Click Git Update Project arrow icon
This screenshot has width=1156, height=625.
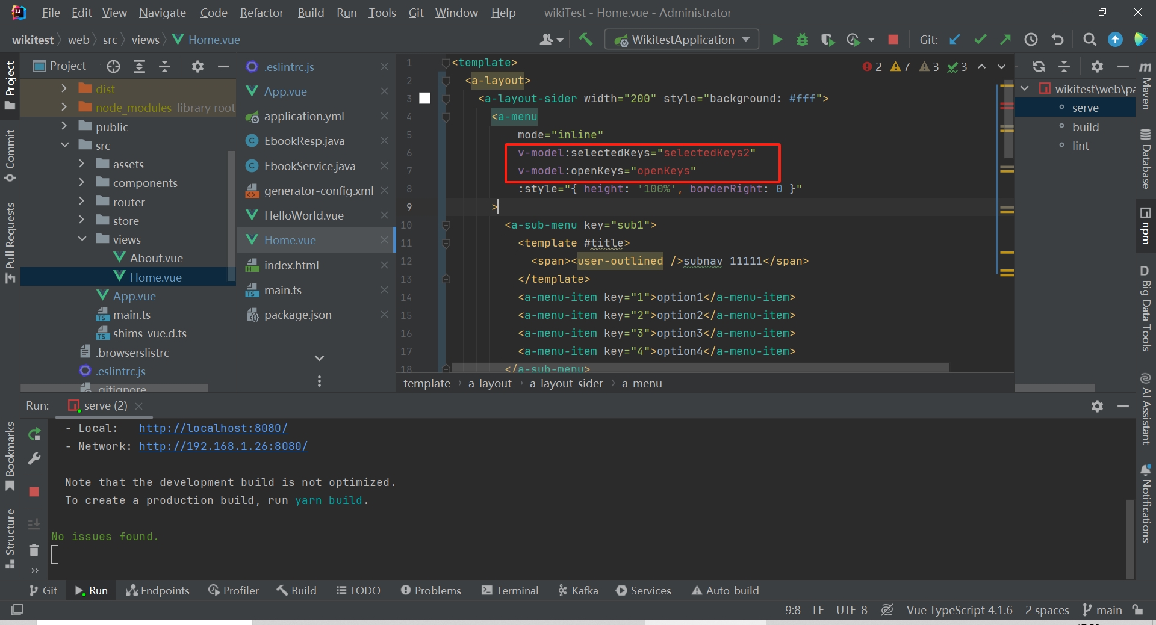[954, 40]
